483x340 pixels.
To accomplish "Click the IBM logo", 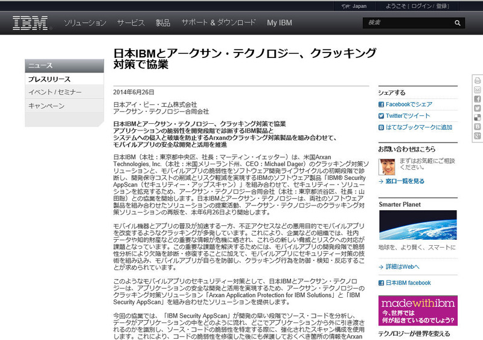I will 31,23.
